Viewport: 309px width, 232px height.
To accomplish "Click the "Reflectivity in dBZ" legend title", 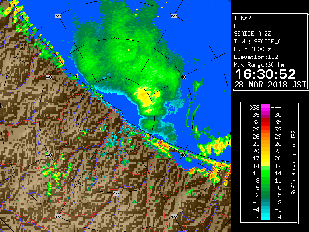I will tap(293, 162).
